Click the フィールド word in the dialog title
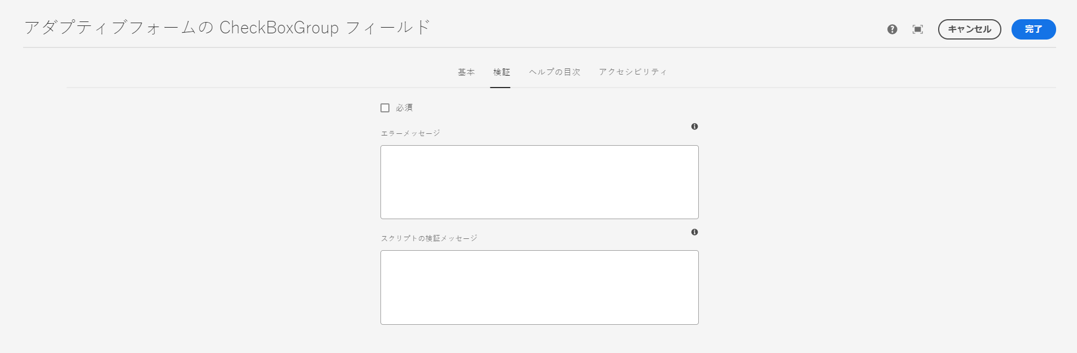1077x353 pixels. pyautogui.click(x=388, y=28)
